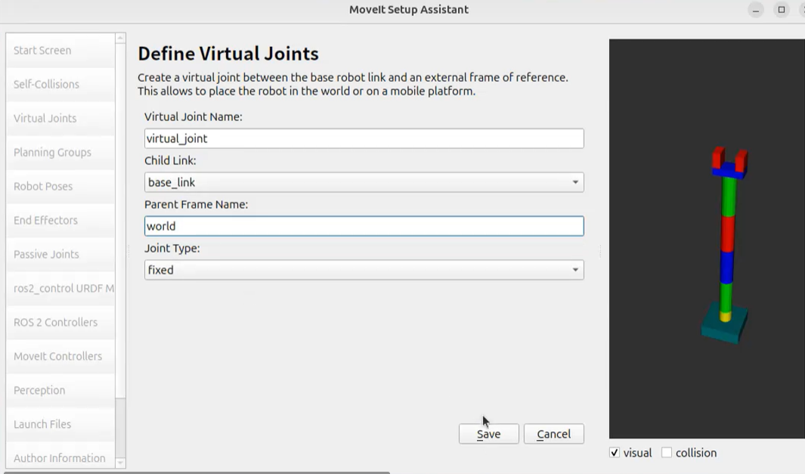
Task: Expand the Child Link dropdown
Action: pyautogui.click(x=364, y=182)
